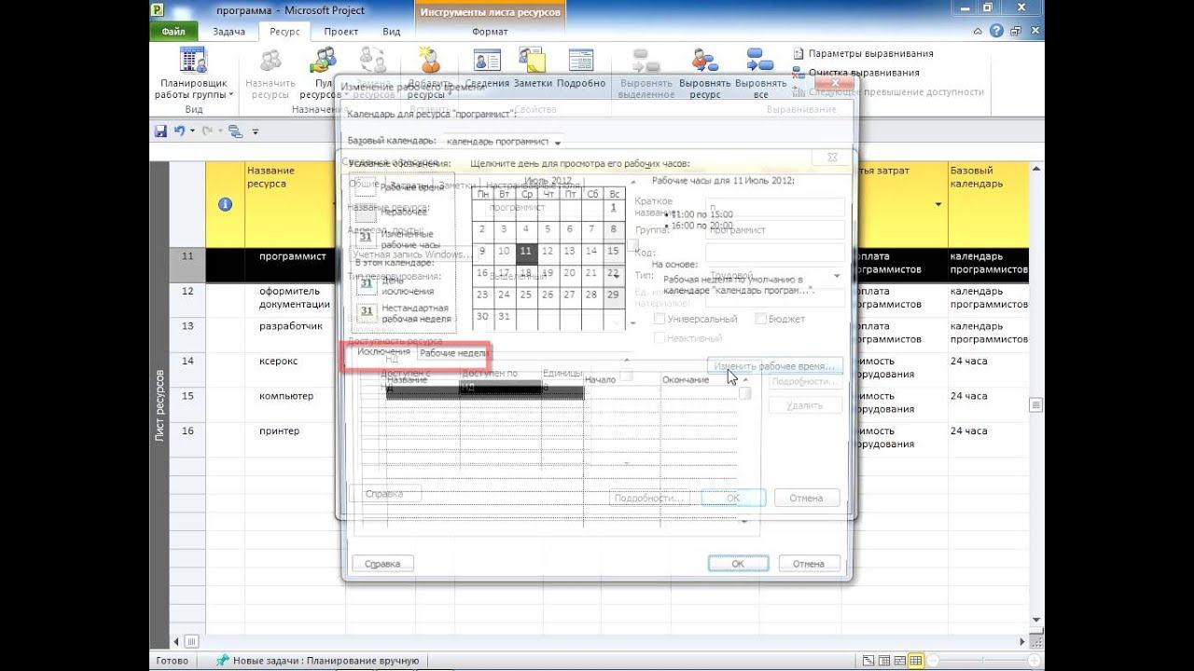The image size is (1194, 671).
Task: Select the Ресурс ribbon tab
Action: pos(285,32)
